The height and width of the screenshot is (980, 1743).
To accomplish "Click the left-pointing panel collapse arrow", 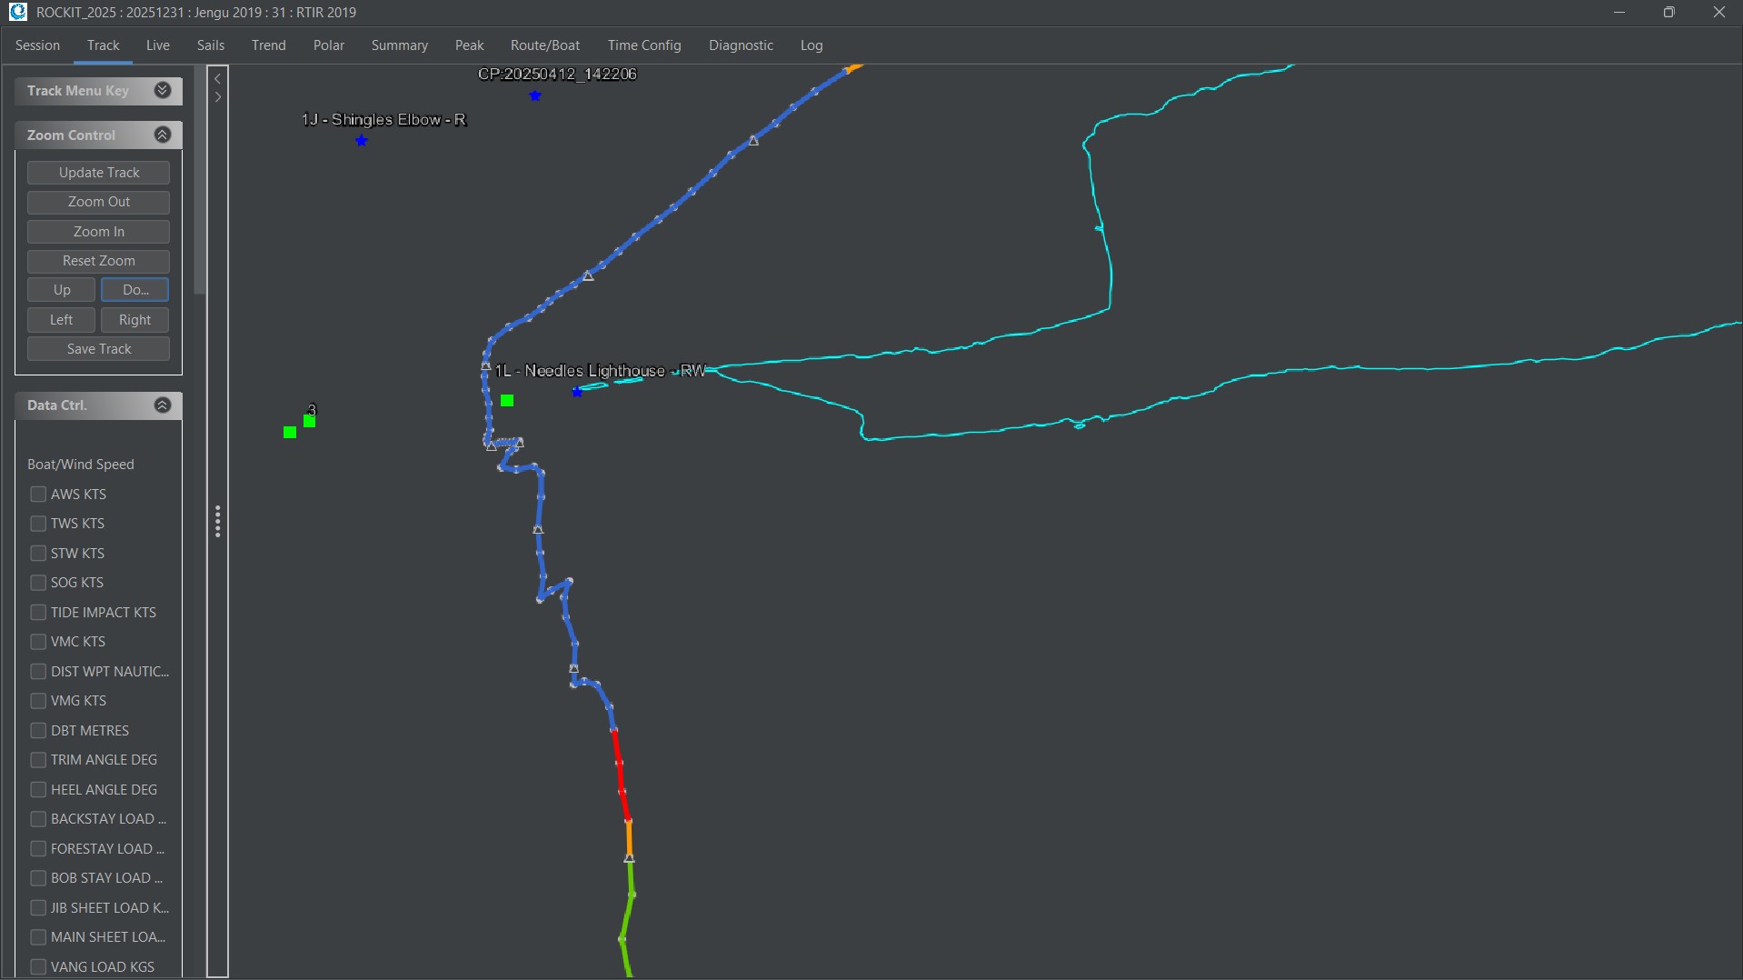I will 218,79.
